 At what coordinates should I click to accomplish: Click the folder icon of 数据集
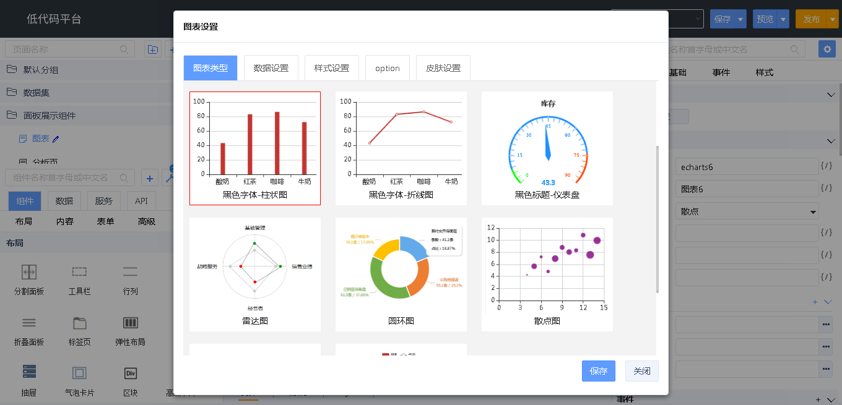(11, 92)
